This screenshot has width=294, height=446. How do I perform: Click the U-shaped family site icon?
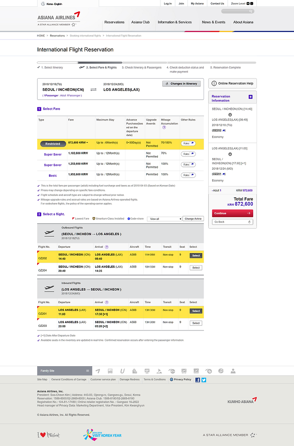pyautogui.click(x=122, y=371)
